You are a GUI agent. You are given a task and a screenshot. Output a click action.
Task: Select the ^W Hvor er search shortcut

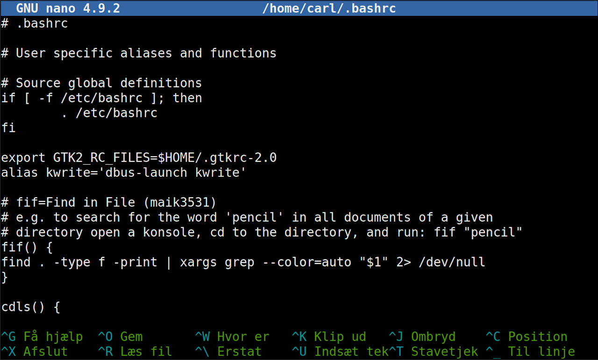232,337
